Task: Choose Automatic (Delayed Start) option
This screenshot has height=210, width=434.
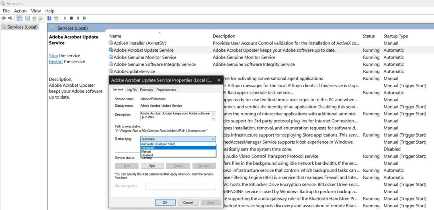Action: 178,144
